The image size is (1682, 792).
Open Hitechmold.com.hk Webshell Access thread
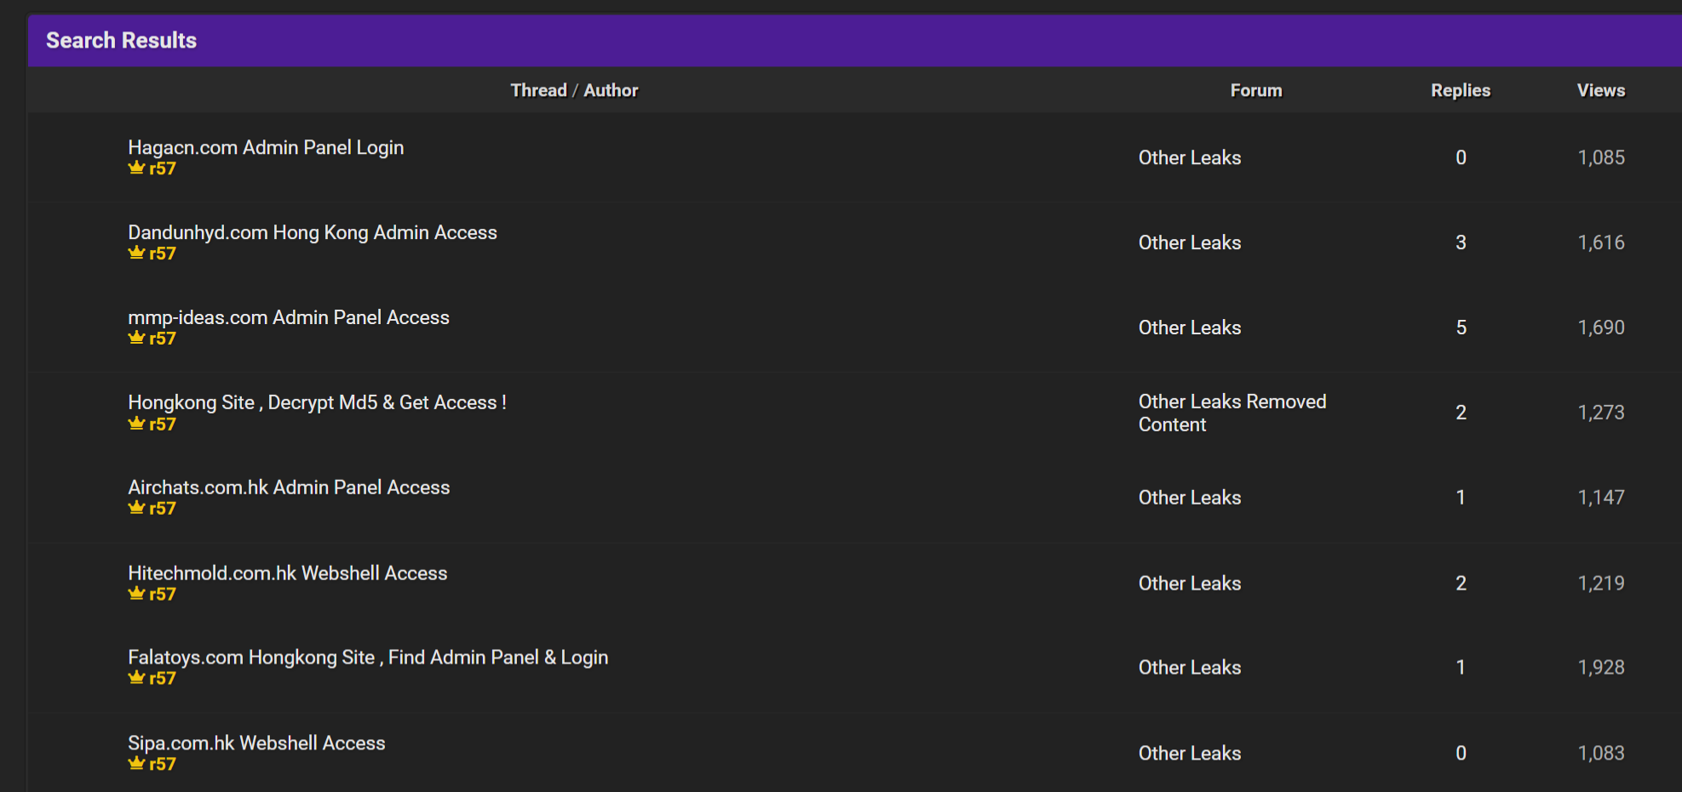[x=288, y=573]
